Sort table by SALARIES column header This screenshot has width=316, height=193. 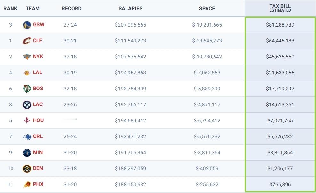click(x=130, y=8)
